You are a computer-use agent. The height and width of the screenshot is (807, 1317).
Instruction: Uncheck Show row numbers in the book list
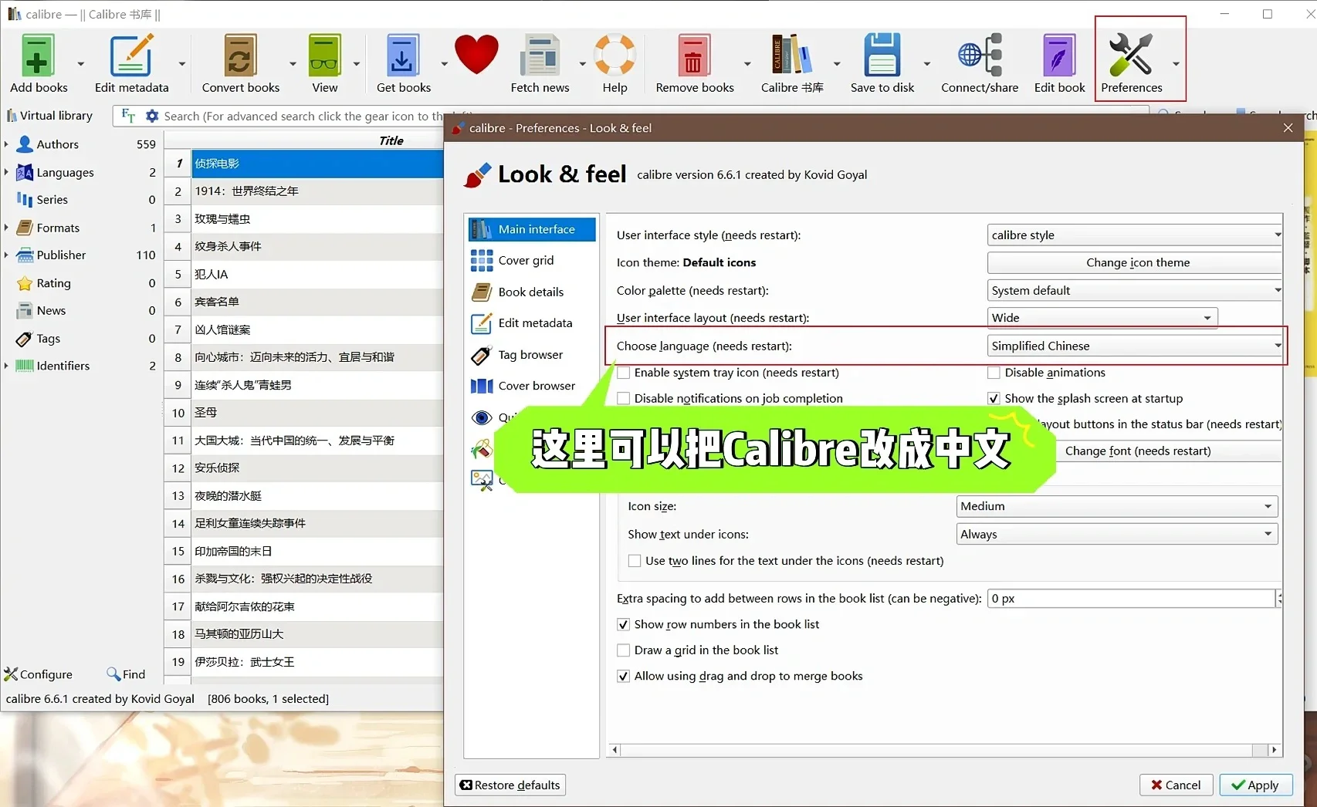click(624, 624)
